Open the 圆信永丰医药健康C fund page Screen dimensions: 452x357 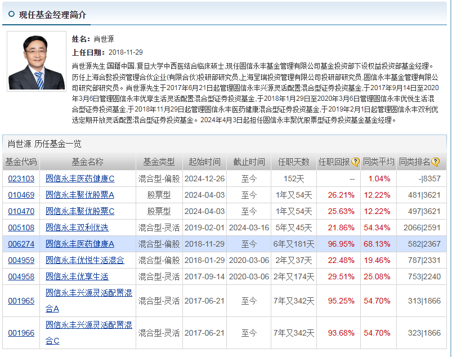(x=80, y=179)
